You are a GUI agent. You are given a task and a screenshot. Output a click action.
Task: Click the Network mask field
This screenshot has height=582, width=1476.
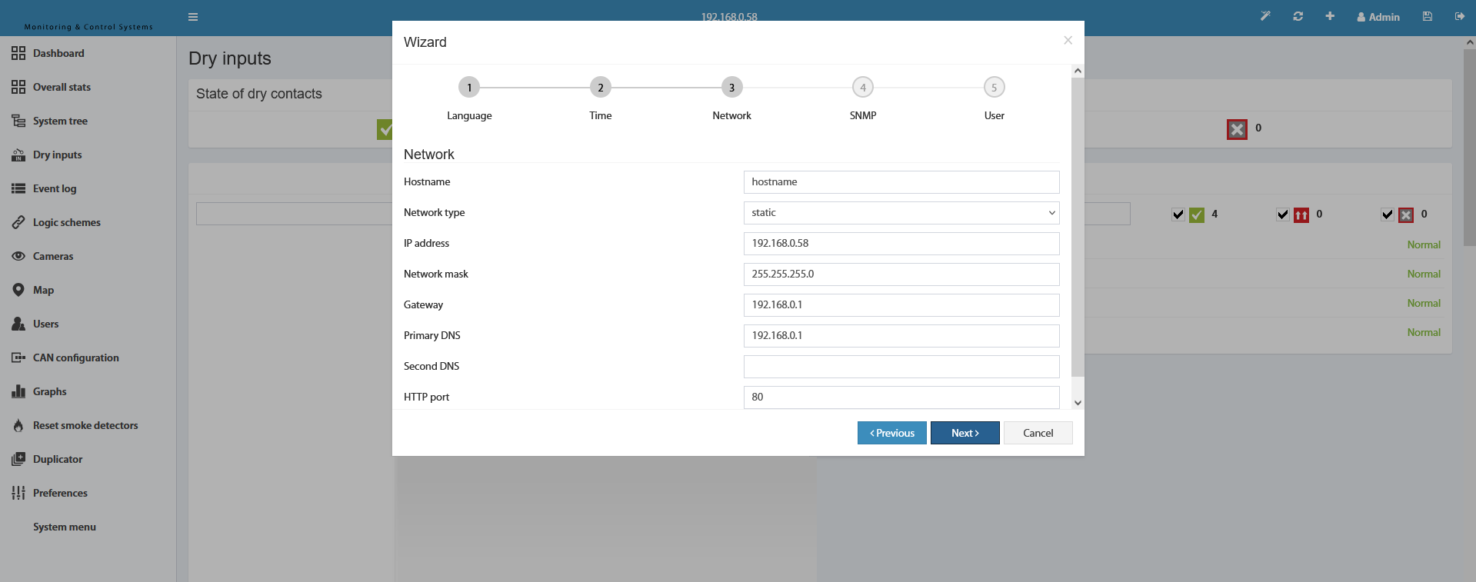901,274
